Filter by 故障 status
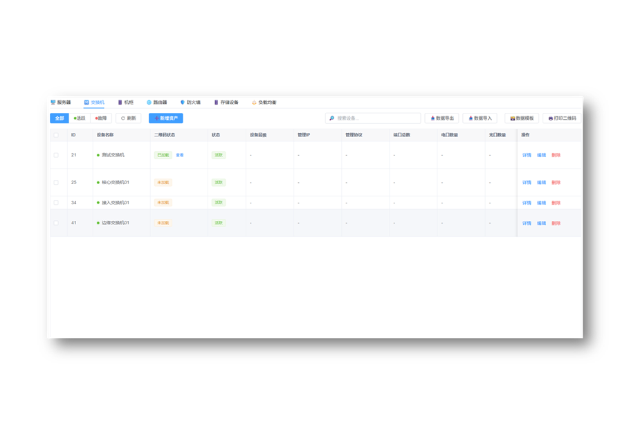Viewport: 629px width, 432px height. point(101,118)
